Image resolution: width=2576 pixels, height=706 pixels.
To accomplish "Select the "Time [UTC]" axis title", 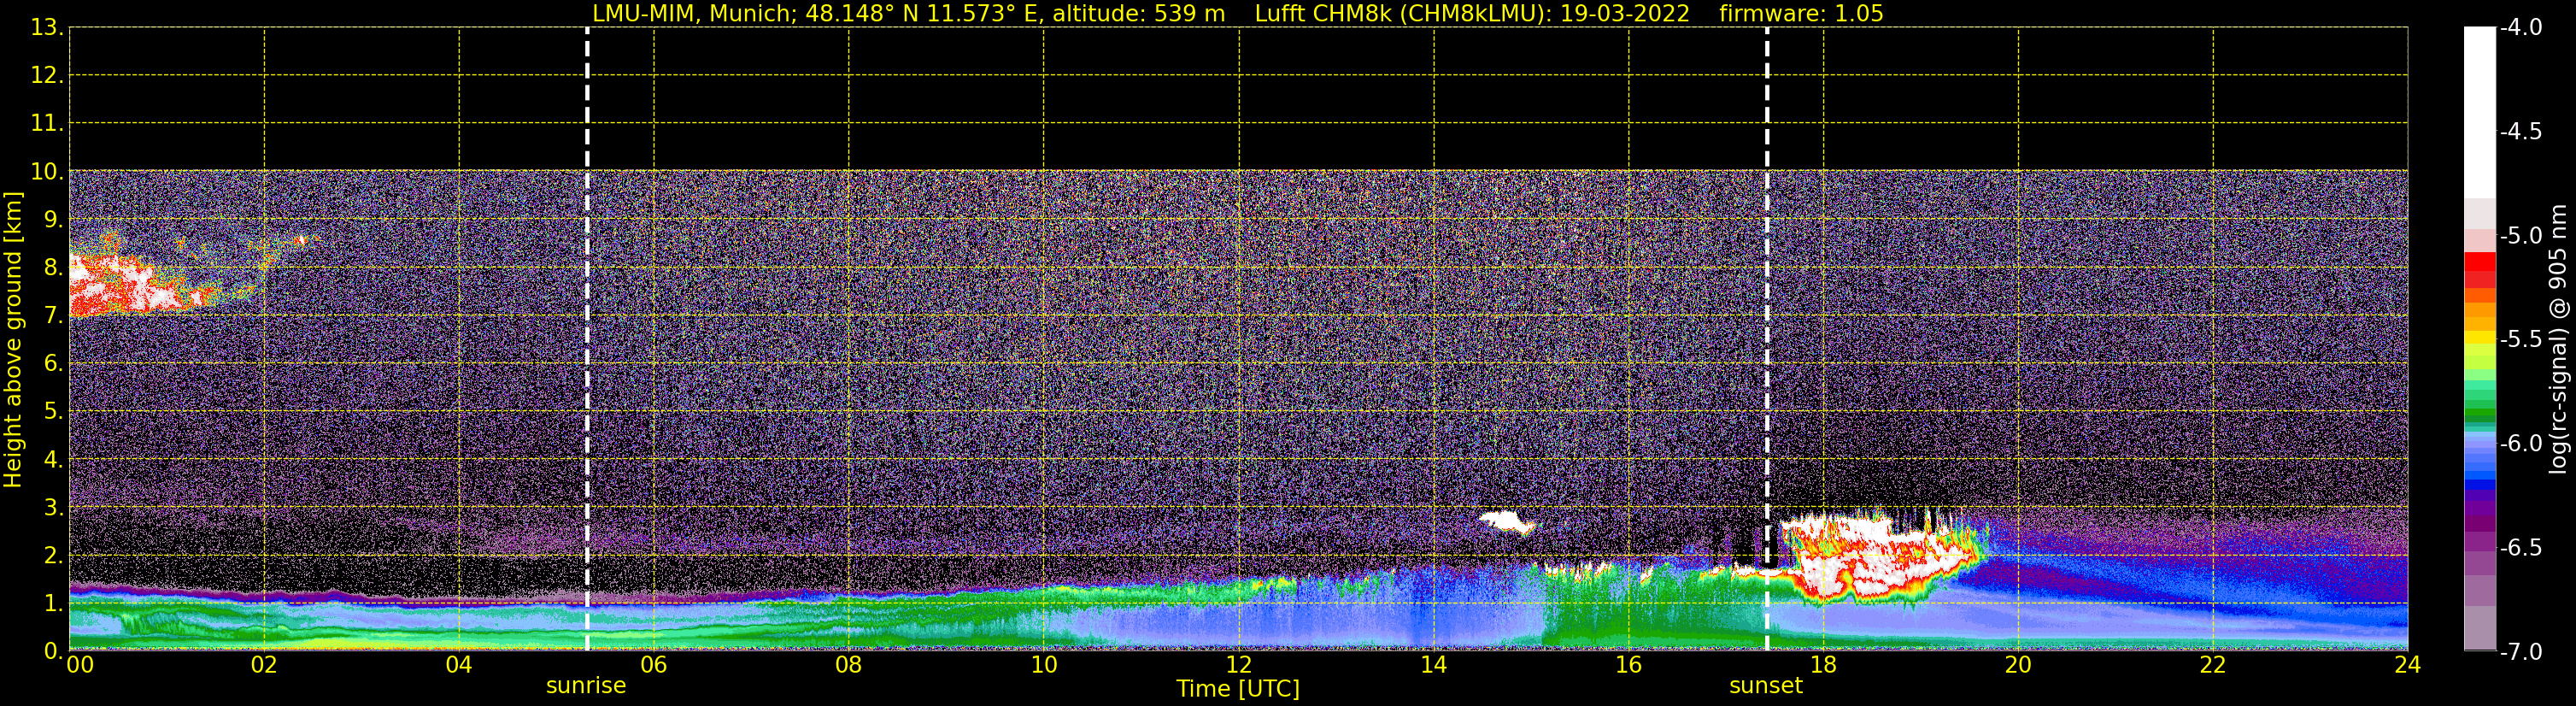I will point(1238,689).
